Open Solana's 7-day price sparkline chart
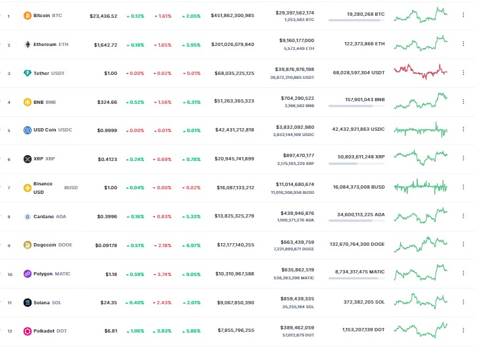Viewport: 477px width, 347px height. (x=420, y=301)
